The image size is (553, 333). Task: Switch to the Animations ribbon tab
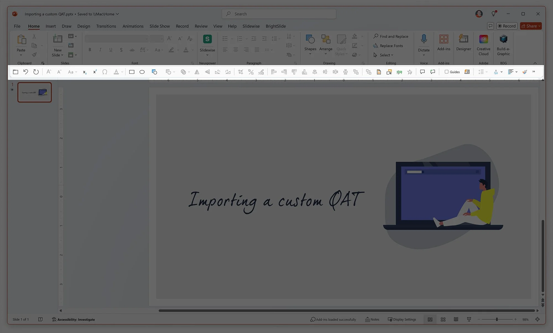coord(133,26)
